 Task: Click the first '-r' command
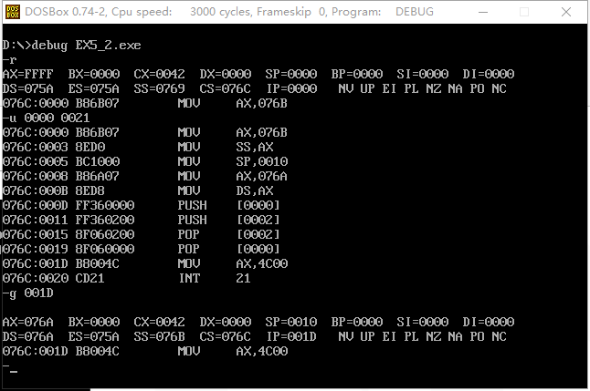(9, 60)
